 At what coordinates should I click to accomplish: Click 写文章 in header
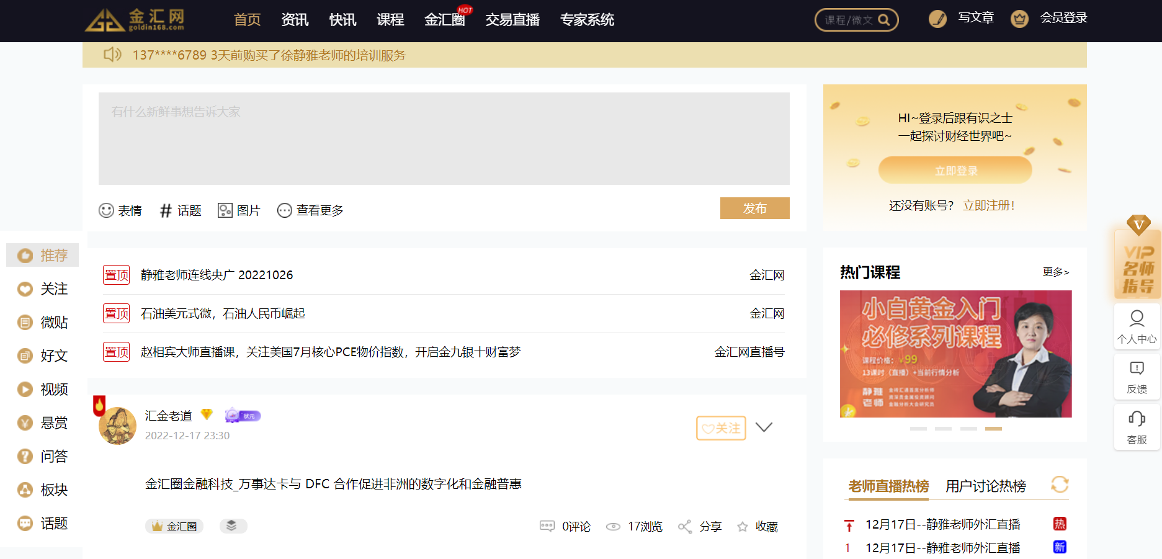click(x=976, y=18)
